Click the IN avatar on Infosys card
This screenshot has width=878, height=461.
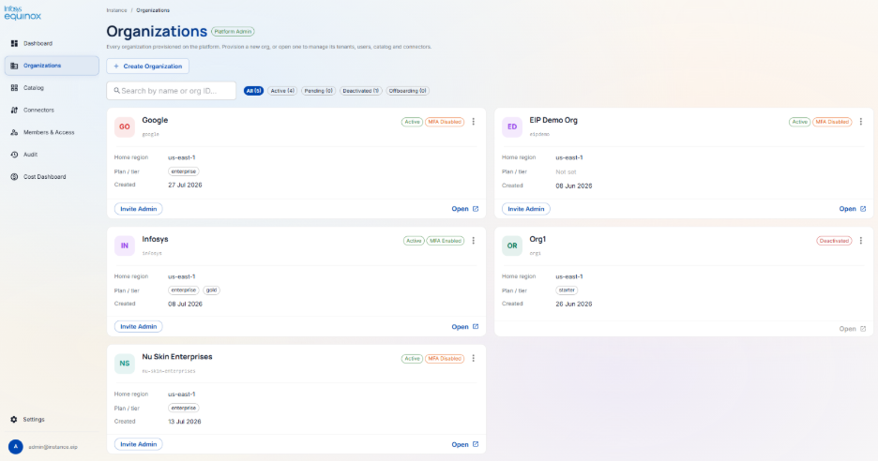click(125, 245)
